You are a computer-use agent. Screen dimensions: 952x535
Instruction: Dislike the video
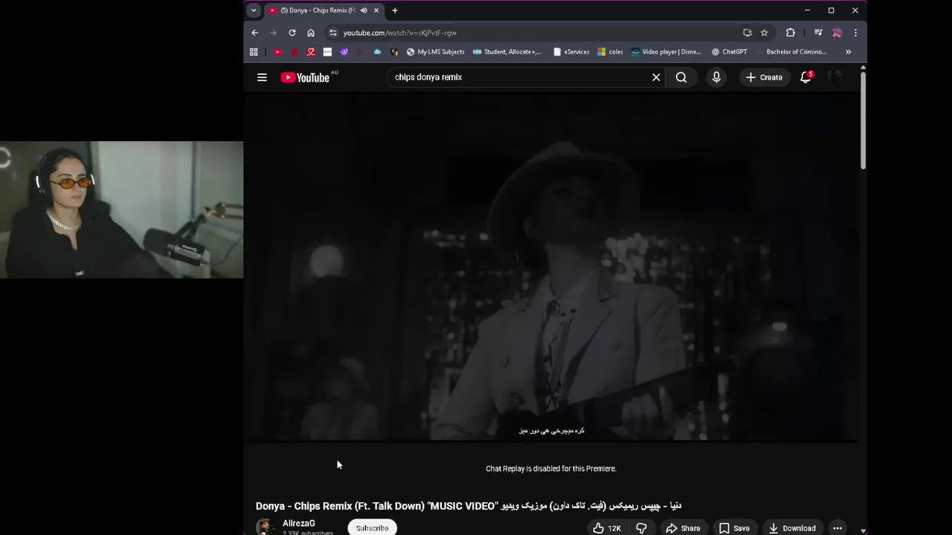click(641, 528)
